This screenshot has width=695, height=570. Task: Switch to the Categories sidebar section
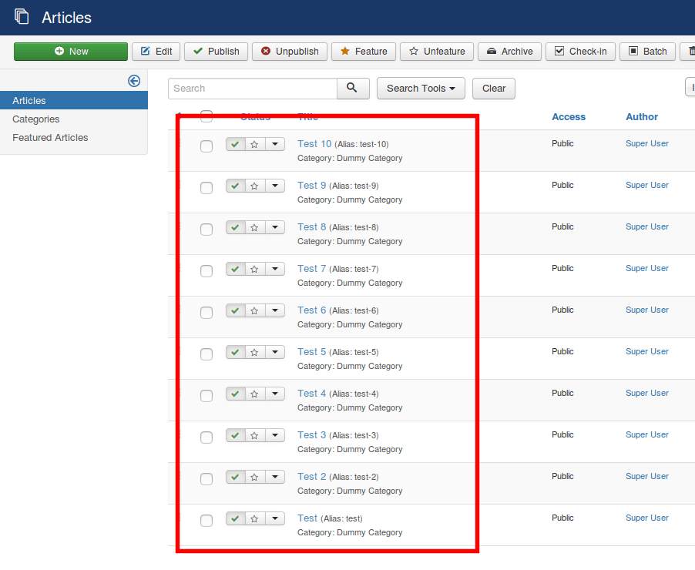click(x=37, y=119)
